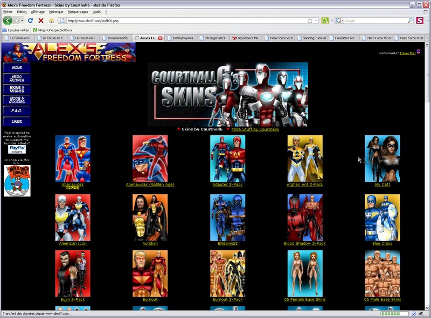Click the PayPal Donate button
The image size is (431, 318).
coord(17,149)
